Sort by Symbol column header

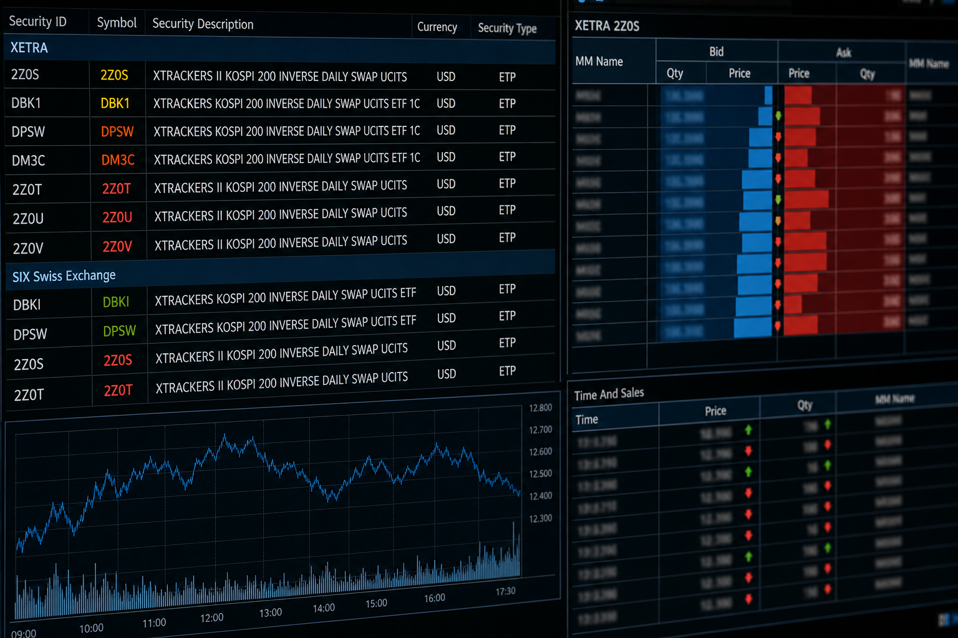(117, 23)
